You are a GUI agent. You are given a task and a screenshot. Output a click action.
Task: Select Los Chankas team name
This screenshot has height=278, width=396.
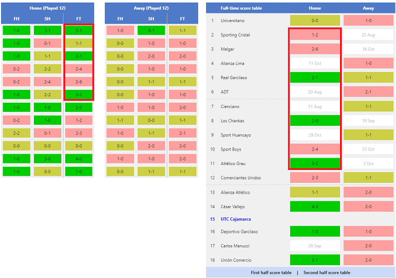pyautogui.click(x=232, y=120)
